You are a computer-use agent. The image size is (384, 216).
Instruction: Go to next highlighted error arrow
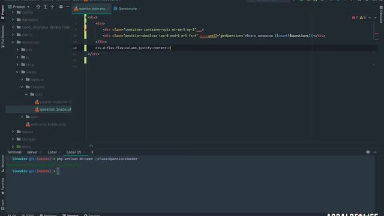pos(375,17)
